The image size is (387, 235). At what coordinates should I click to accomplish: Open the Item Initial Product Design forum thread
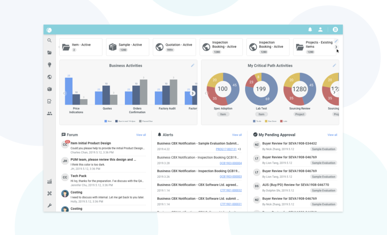point(91,143)
